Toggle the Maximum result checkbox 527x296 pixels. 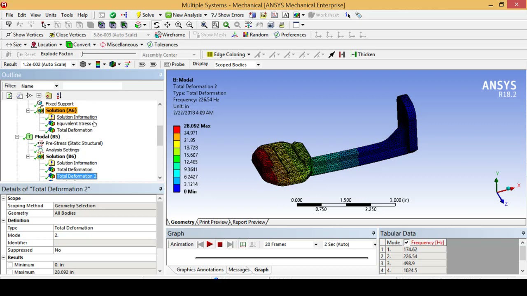pos(10,272)
